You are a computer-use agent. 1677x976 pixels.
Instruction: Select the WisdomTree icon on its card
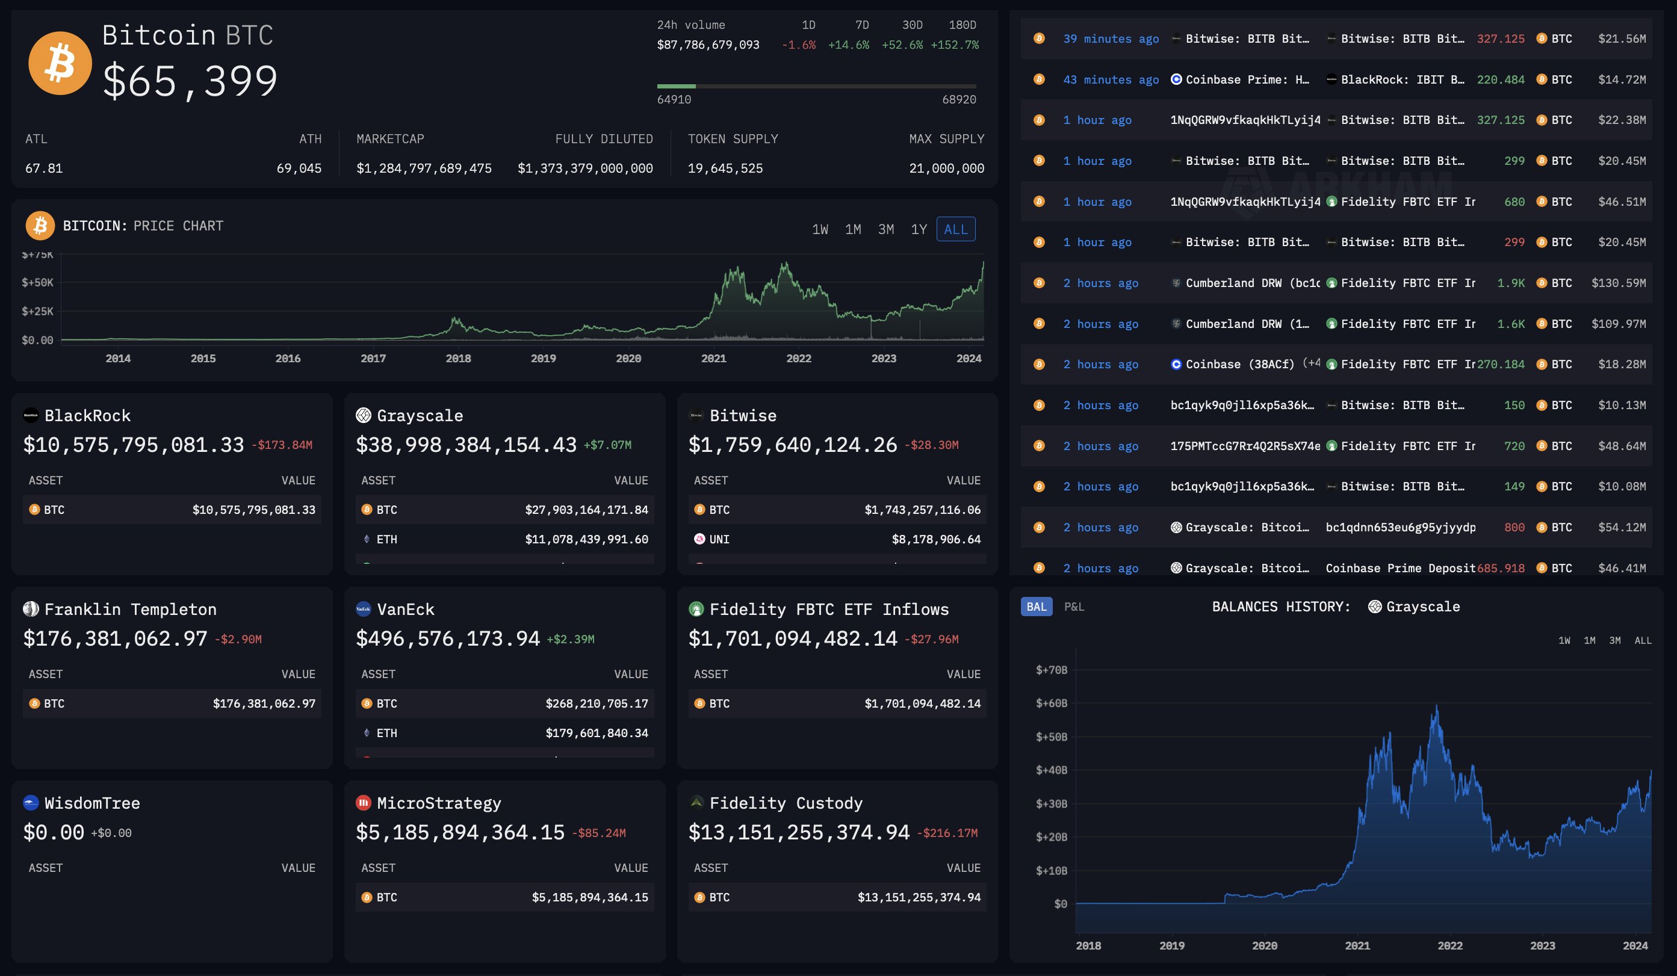pyautogui.click(x=31, y=803)
